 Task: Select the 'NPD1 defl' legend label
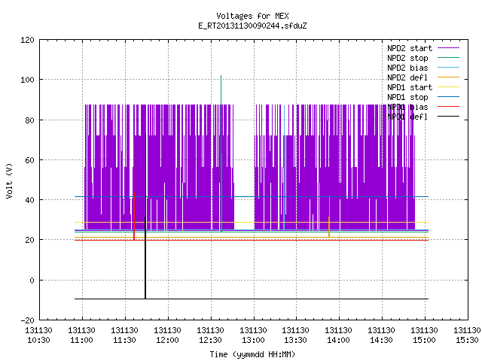pyautogui.click(x=407, y=117)
